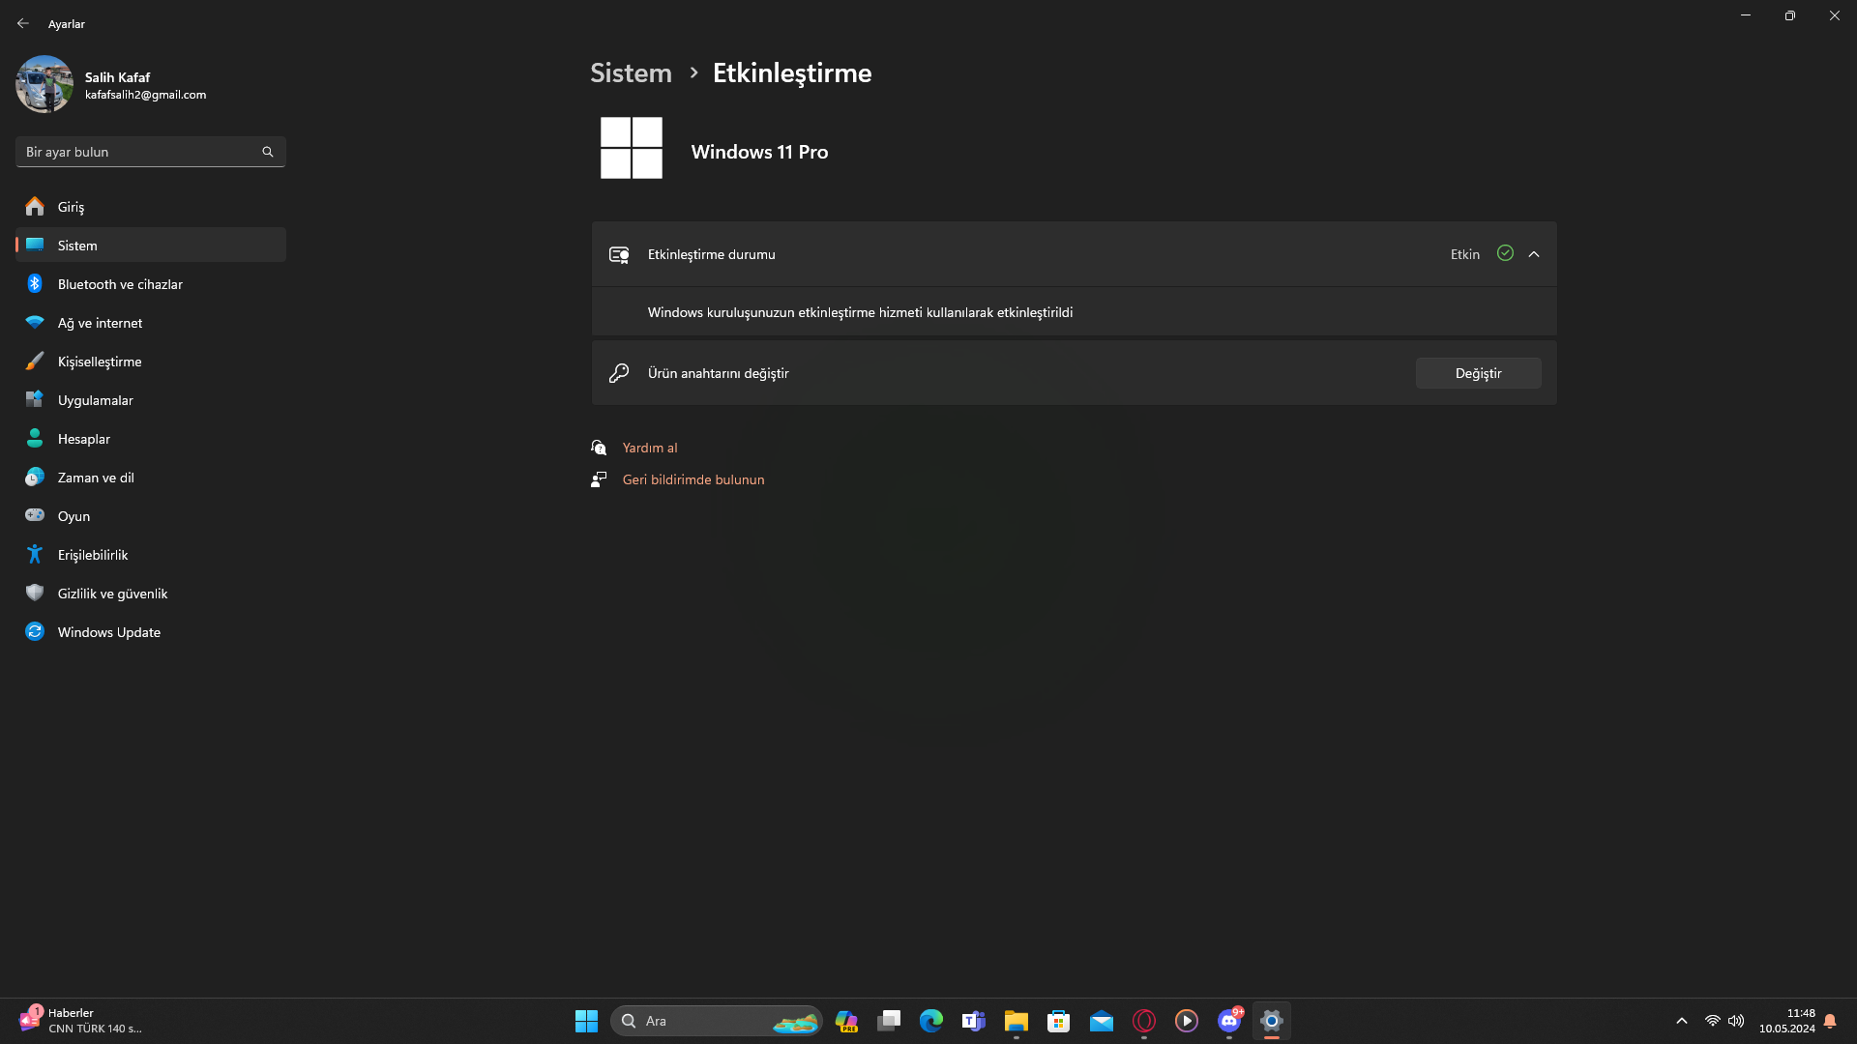The width and height of the screenshot is (1857, 1044).
Task: Open Microsoft Edge from taskbar
Action: (x=930, y=1021)
